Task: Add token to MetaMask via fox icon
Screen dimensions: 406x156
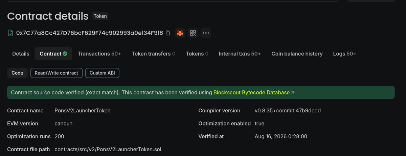Action: 180,33
